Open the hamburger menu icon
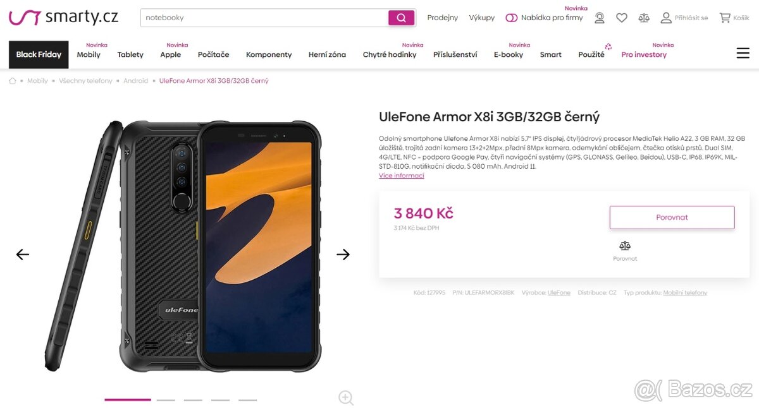 (743, 53)
